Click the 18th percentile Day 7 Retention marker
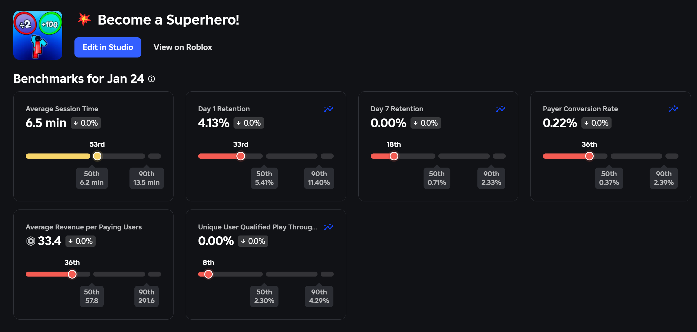Image resolution: width=697 pixels, height=332 pixels. 394,156
